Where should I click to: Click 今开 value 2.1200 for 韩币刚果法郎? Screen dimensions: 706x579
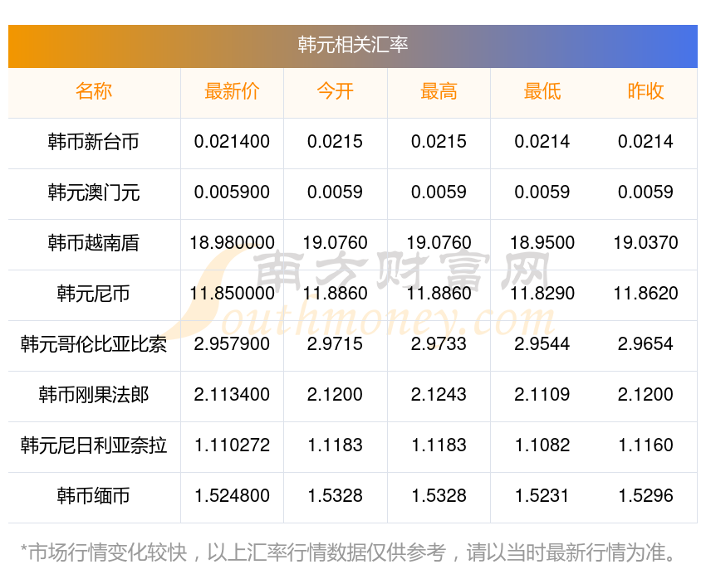(x=335, y=395)
